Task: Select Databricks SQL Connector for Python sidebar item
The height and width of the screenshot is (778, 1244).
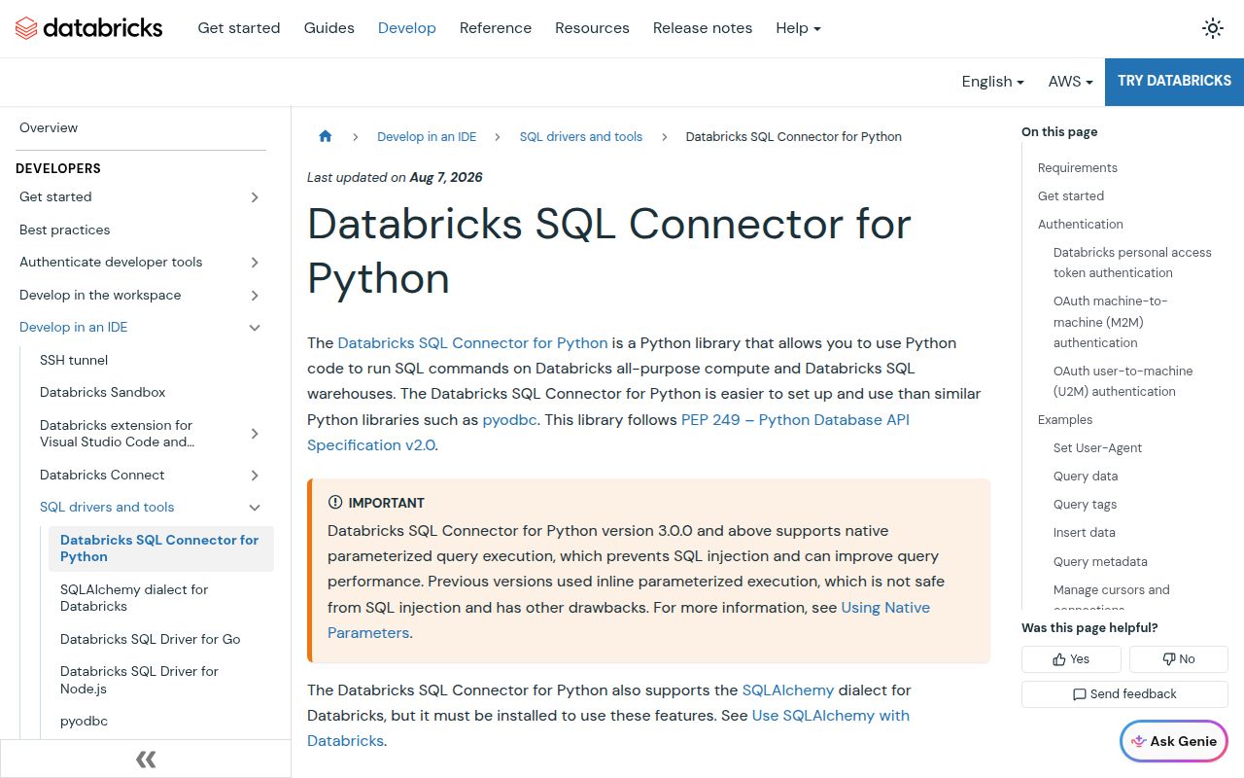Action: (161, 548)
